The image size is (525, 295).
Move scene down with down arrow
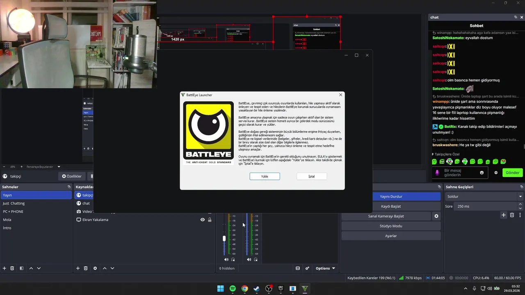pyautogui.click(x=39, y=268)
